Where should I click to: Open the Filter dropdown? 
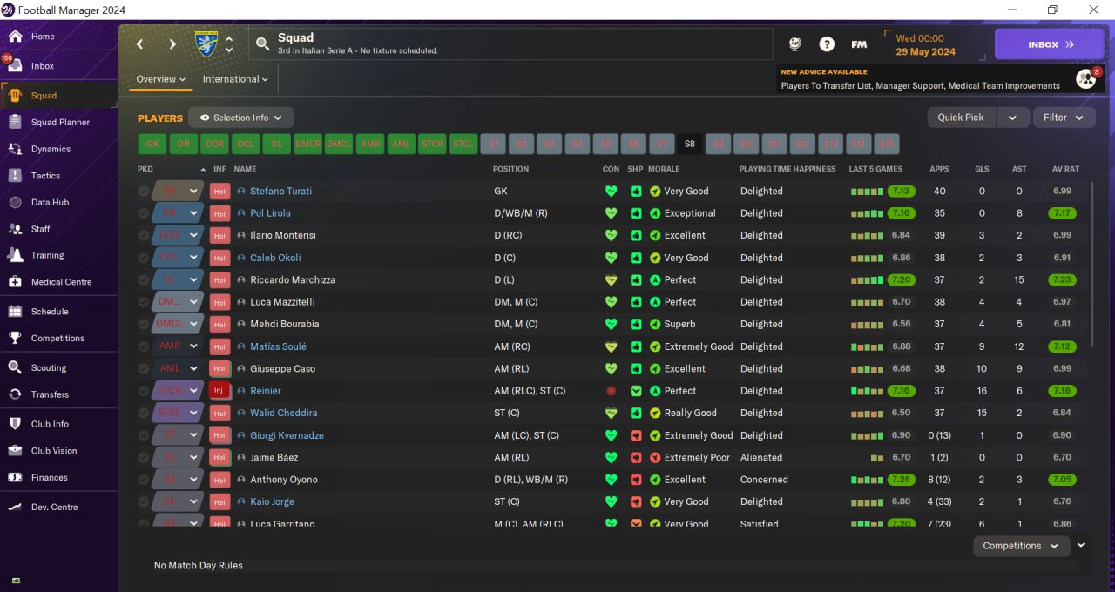[x=1064, y=118]
